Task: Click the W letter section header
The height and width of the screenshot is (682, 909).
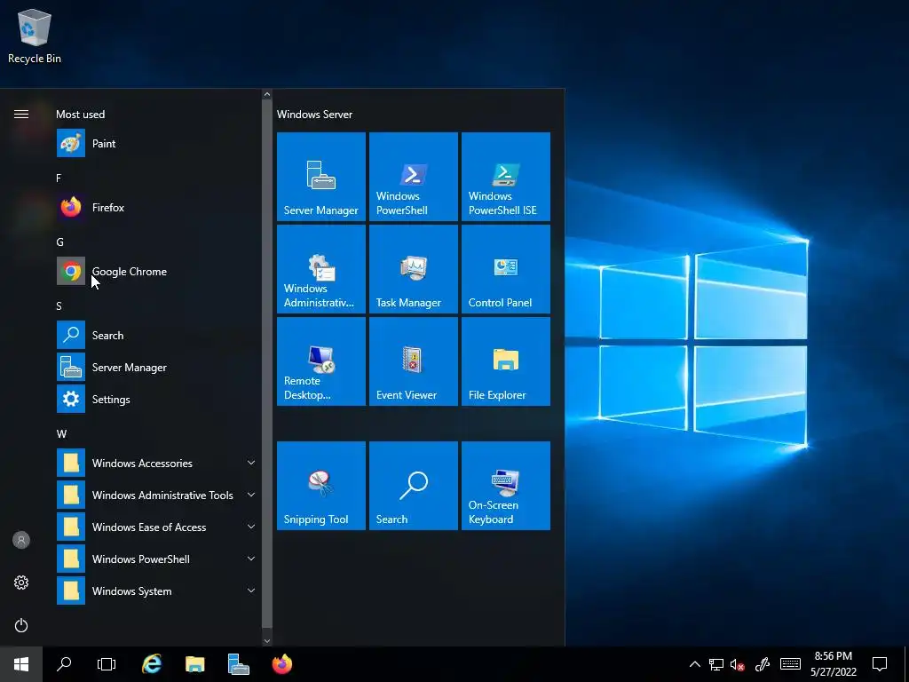Action: pyautogui.click(x=61, y=433)
